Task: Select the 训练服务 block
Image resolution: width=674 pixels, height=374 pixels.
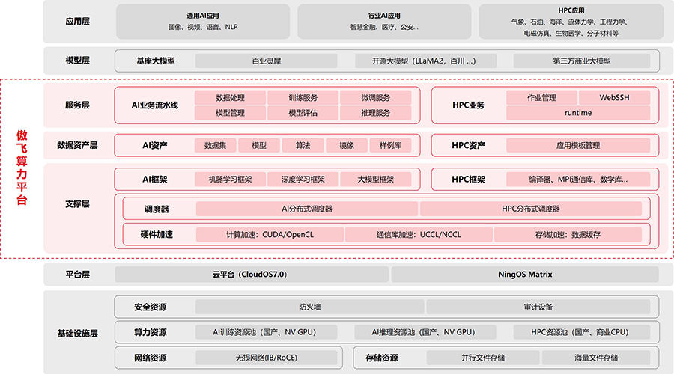Action: 303,98
